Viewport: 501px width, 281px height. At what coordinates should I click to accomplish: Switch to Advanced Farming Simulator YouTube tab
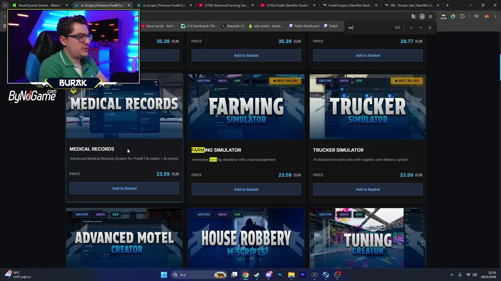click(226, 5)
